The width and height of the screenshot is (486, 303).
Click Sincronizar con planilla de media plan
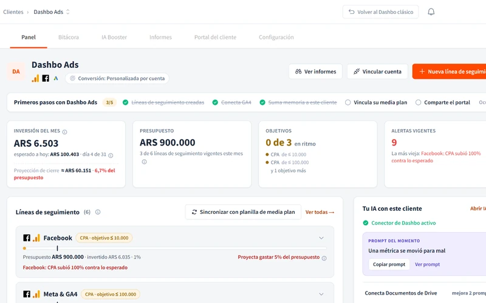pos(243,212)
